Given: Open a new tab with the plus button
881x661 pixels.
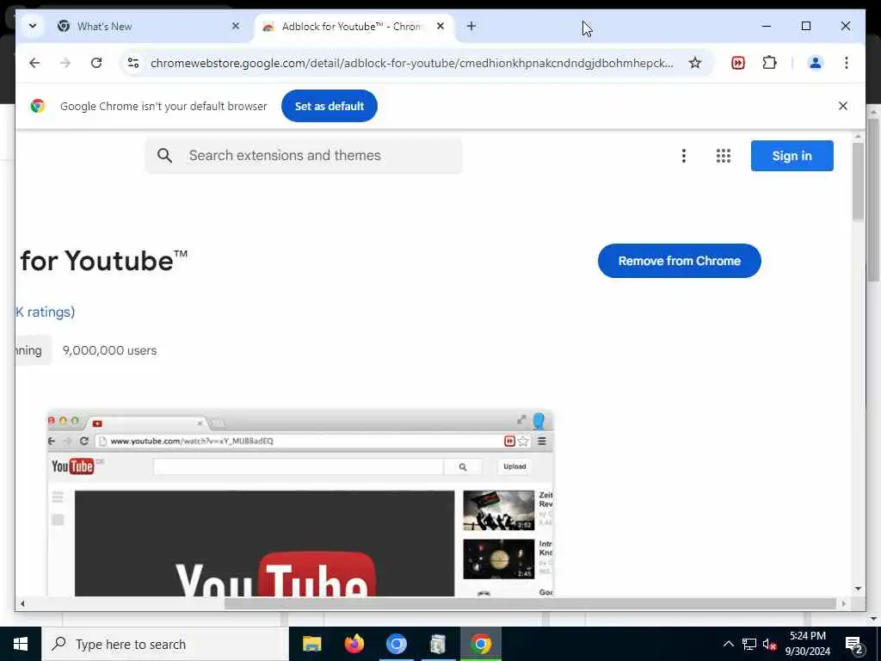Looking at the screenshot, I should coord(471,26).
